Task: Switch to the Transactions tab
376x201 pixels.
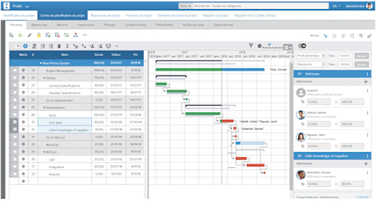Action: point(86,25)
